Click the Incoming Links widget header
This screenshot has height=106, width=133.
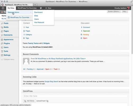75,77
